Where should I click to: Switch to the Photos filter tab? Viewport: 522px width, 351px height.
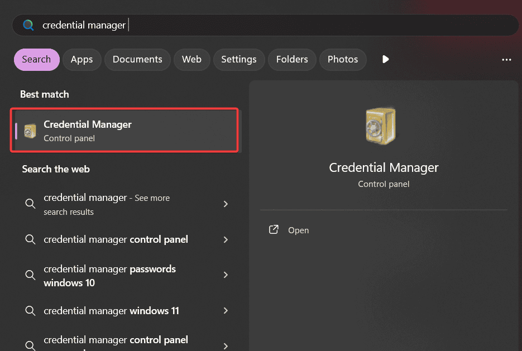[343, 60]
